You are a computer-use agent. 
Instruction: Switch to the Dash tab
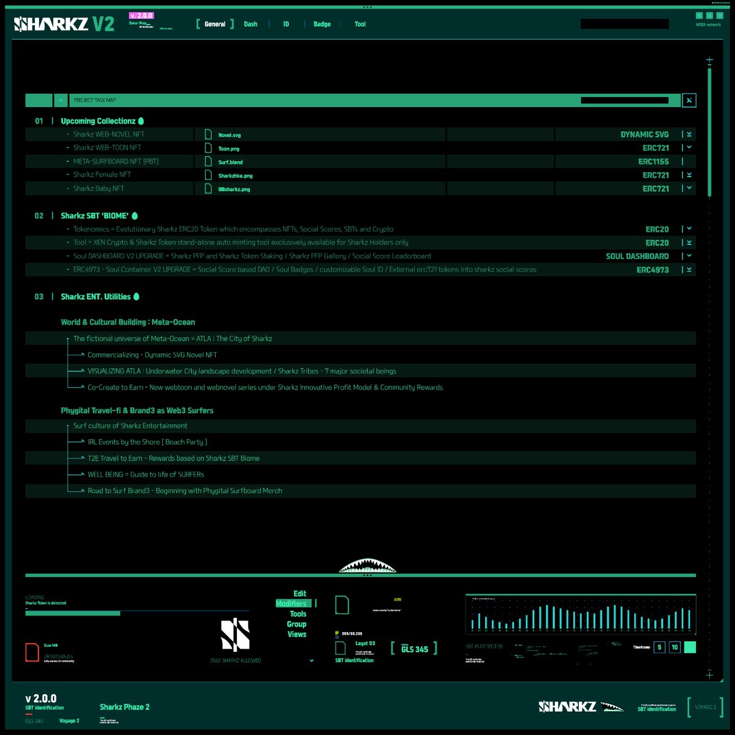pos(251,24)
